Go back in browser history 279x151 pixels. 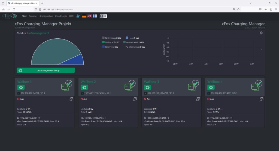tap(4, 10)
